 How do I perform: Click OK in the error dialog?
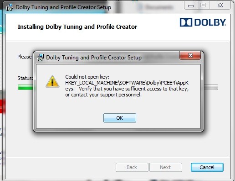[x=120, y=118]
